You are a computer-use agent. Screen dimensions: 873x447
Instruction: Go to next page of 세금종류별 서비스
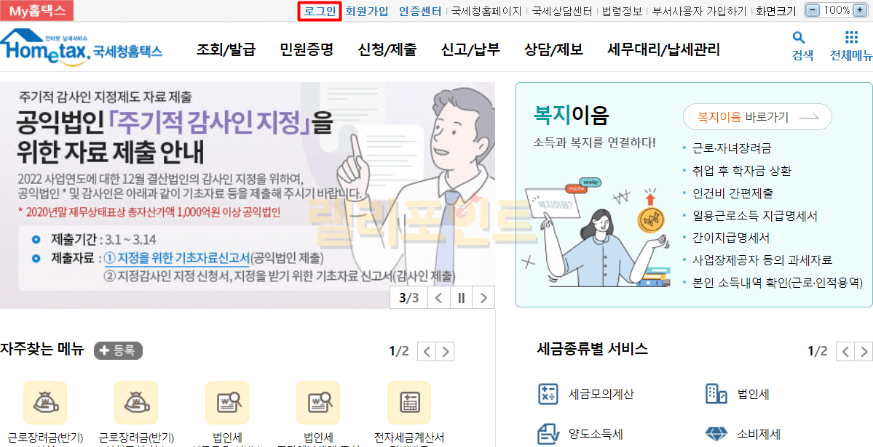864,351
